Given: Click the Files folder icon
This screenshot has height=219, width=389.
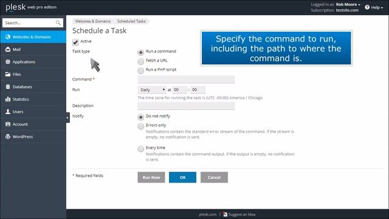Looking at the screenshot, I should coord(8,74).
